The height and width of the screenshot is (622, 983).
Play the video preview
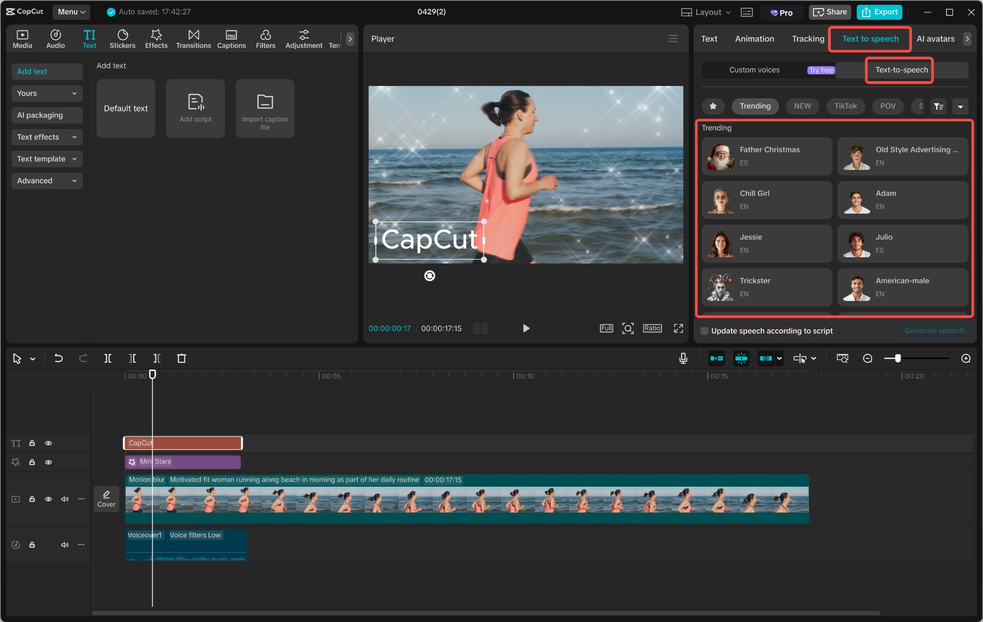point(526,328)
